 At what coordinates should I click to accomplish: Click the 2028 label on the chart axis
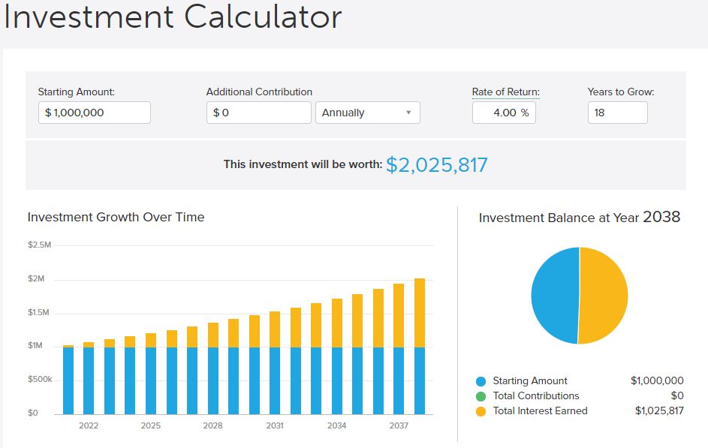[212, 425]
